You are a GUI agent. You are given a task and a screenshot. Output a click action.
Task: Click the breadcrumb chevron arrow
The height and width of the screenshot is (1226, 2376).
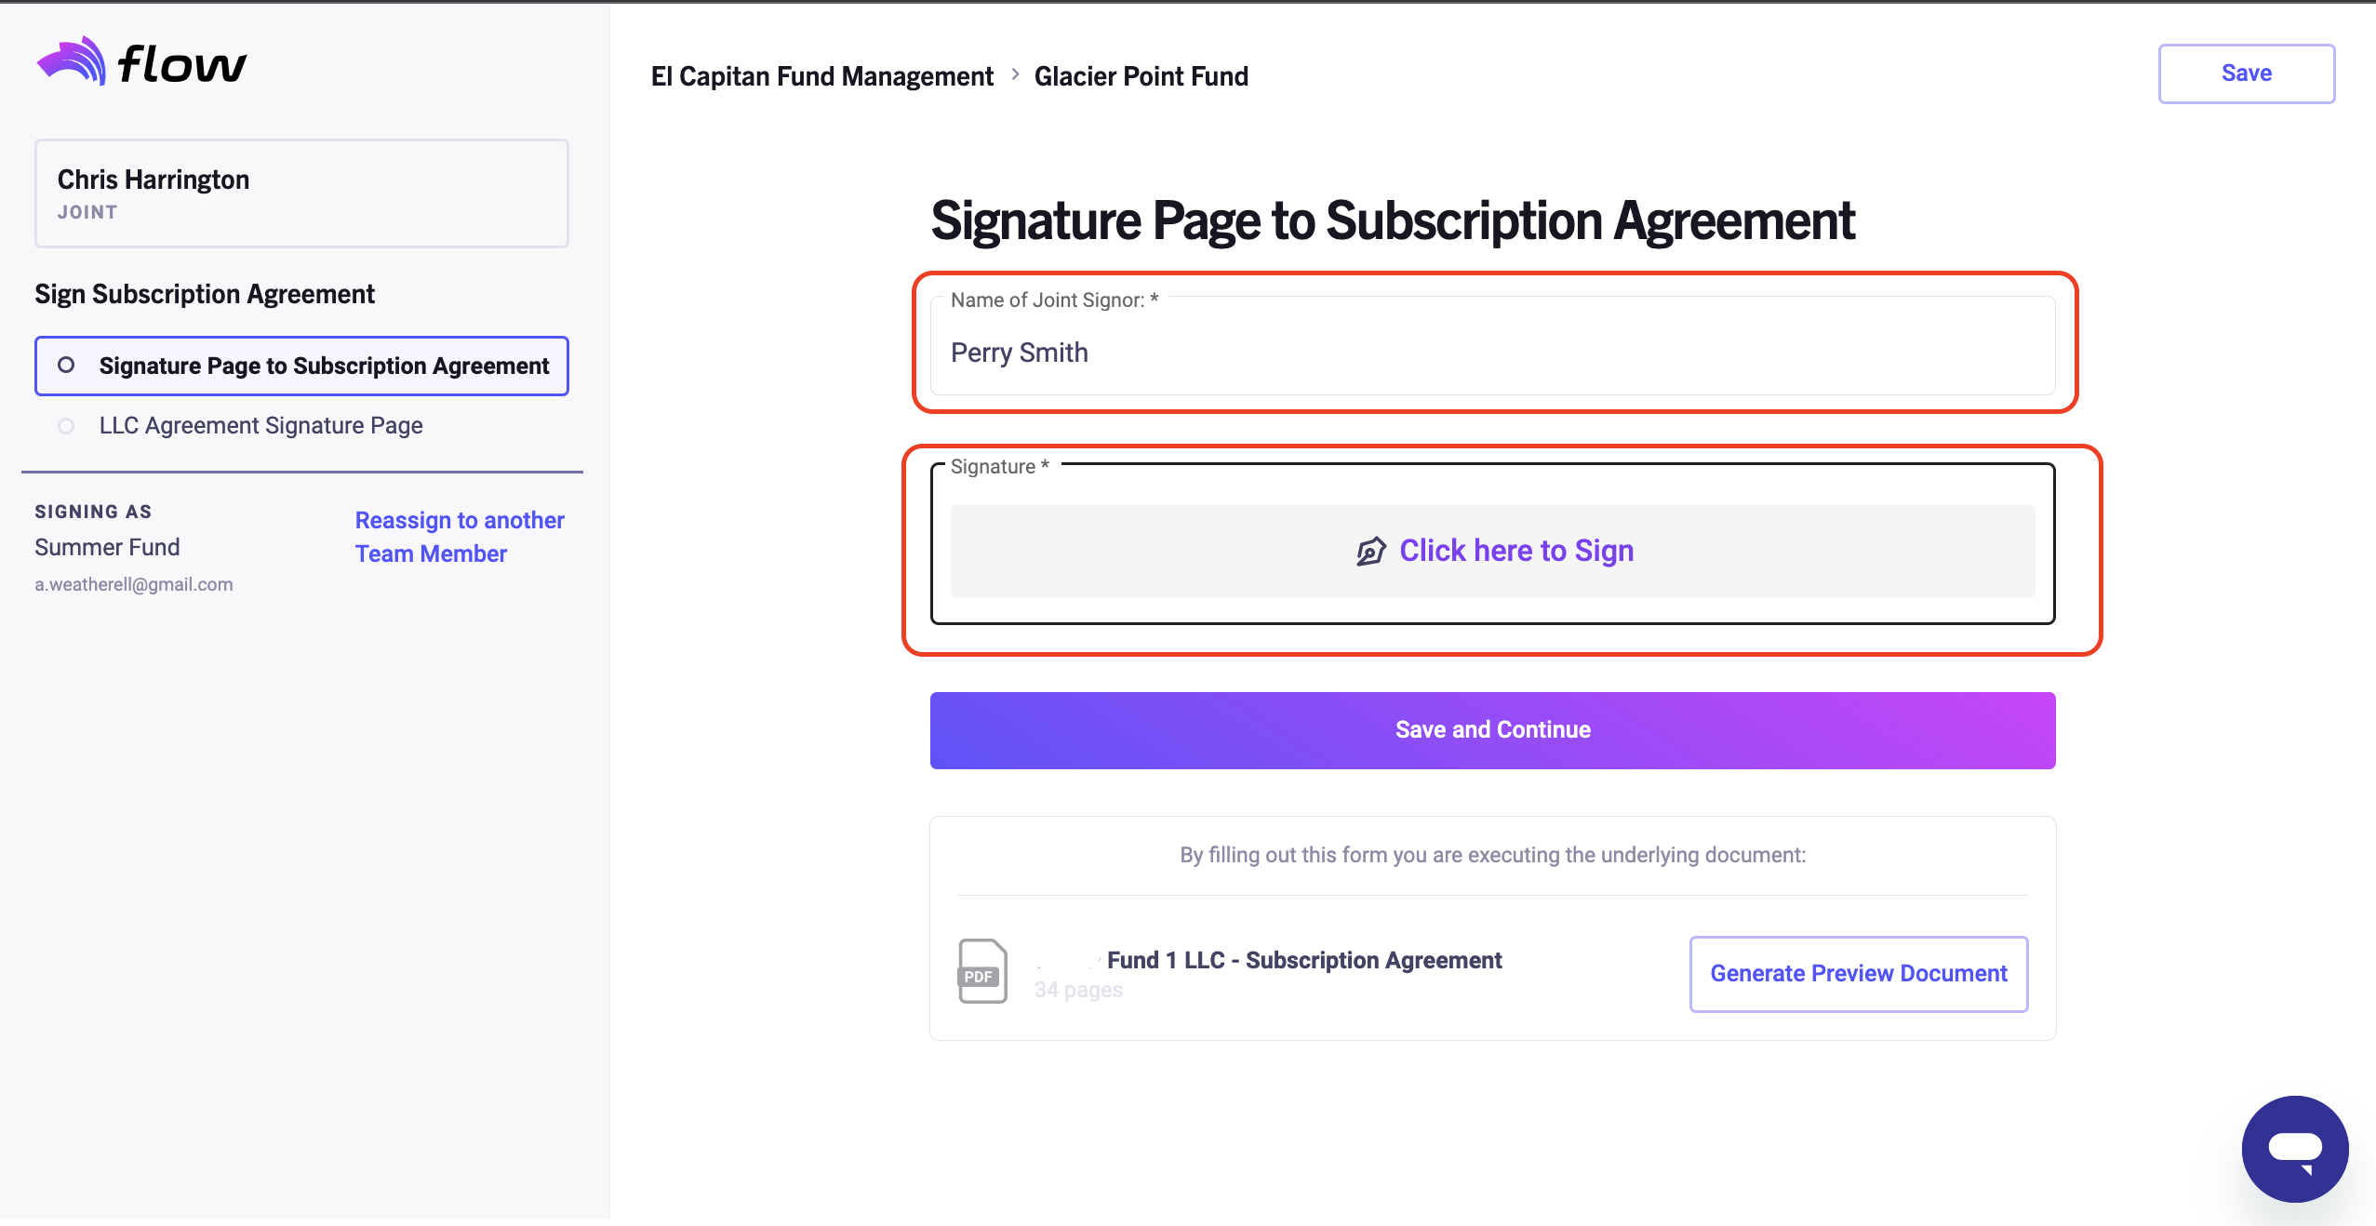1015,74
